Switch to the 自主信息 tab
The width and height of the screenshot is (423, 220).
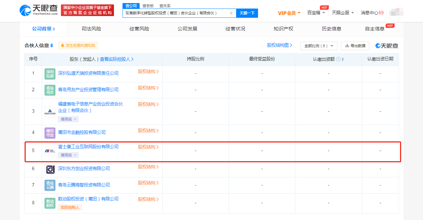coord(375,29)
